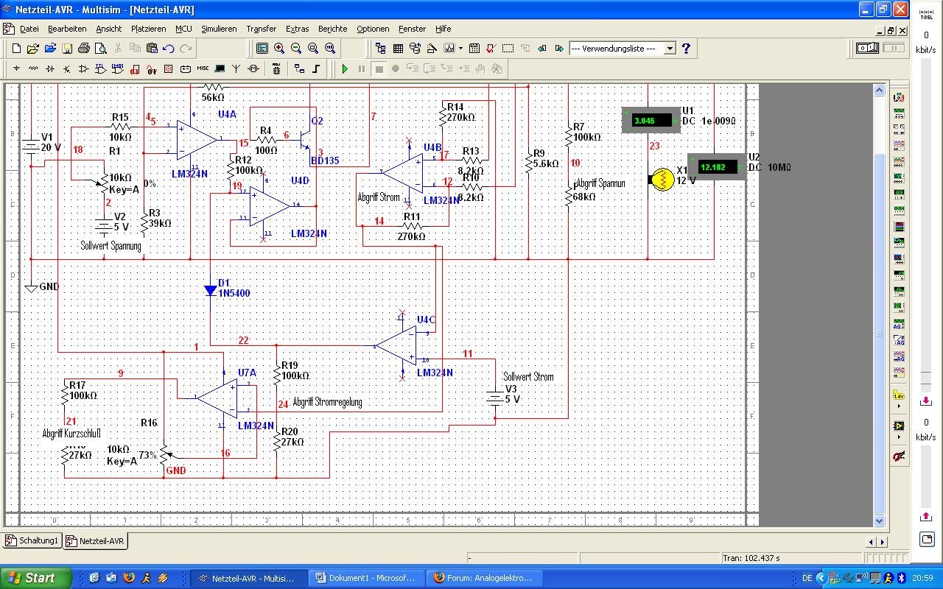
Task: Click the Bluetooth tray icon
Action: 900,579
